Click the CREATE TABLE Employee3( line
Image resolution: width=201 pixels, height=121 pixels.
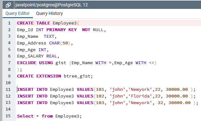[x=48, y=23]
